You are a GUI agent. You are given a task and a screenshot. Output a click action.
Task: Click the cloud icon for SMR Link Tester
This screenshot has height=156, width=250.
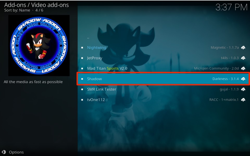click(x=243, y=89)
